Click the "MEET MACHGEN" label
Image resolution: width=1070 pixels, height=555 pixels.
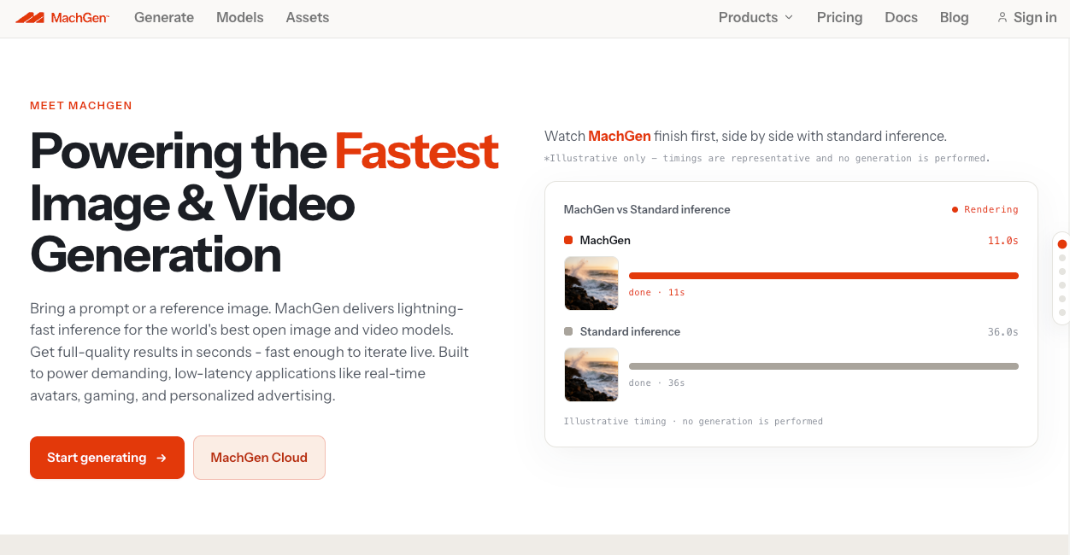click(81, 106)
